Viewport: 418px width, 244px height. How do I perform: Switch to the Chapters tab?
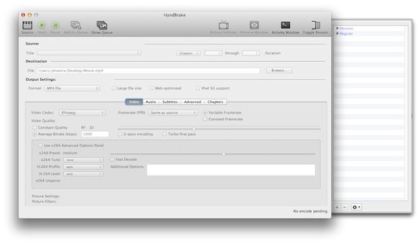click(215, 102)
